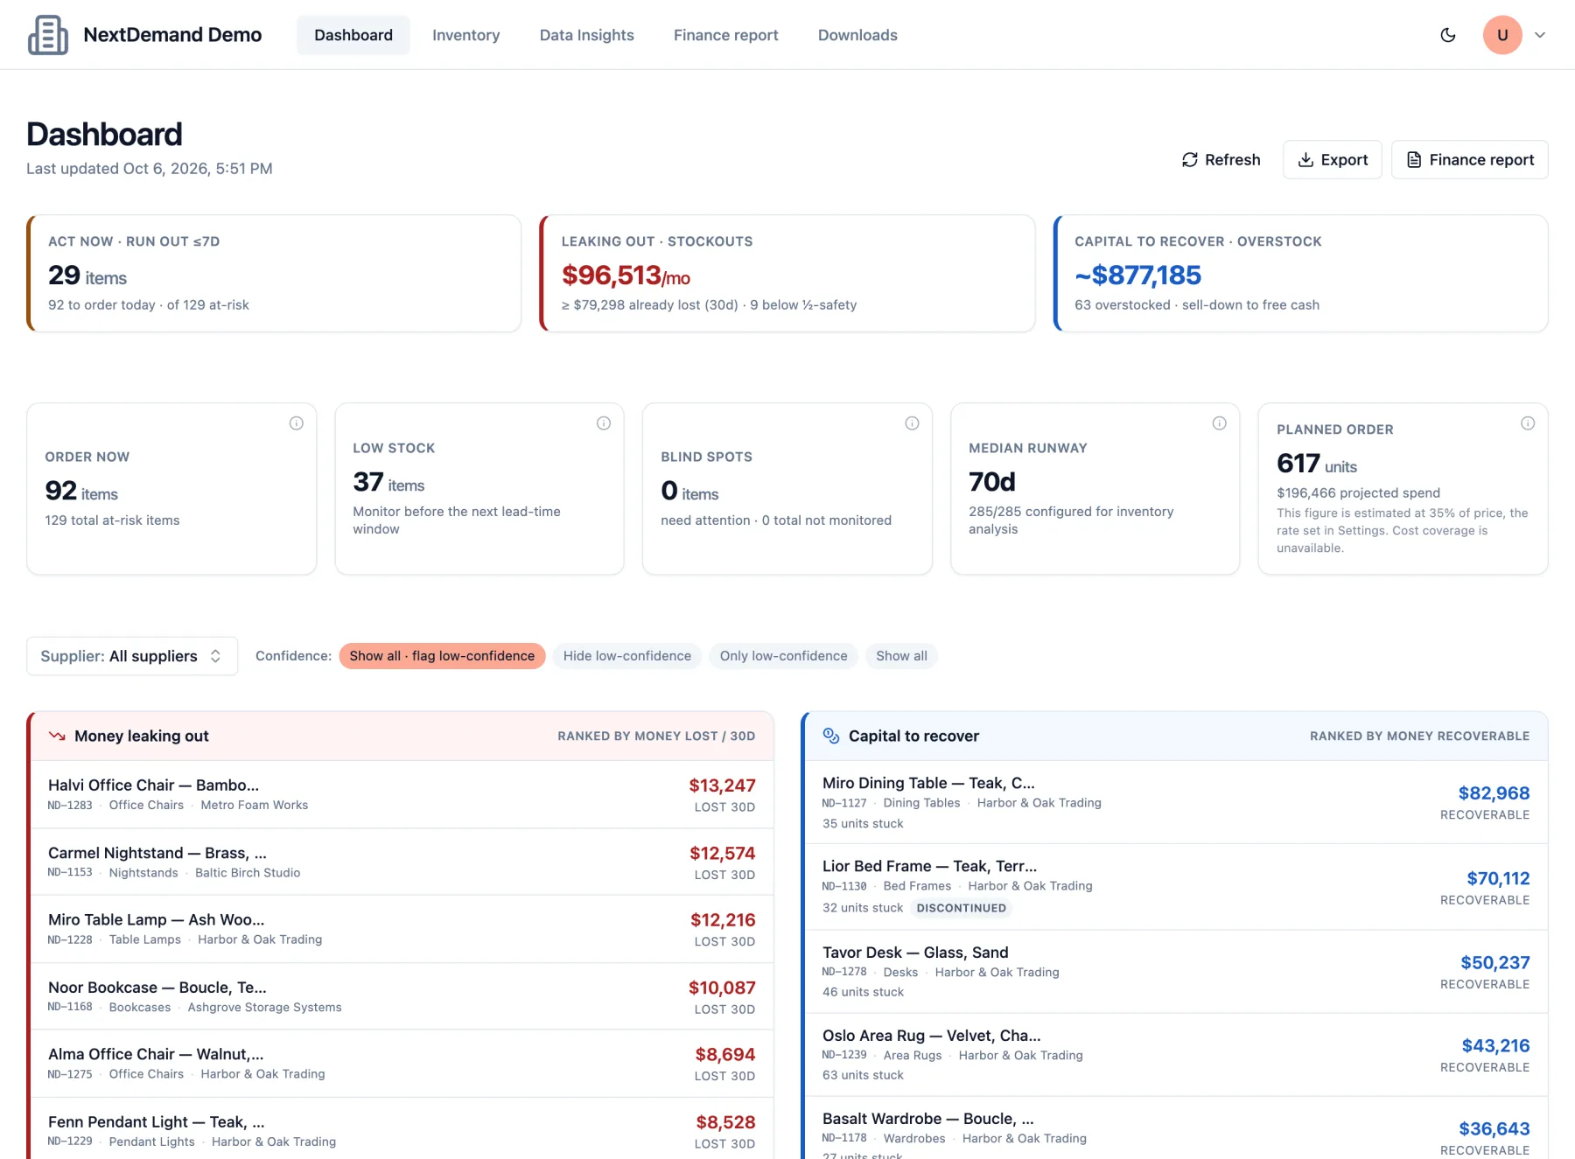Open the user avatar U menu

pyautogui.click(x=1502, y=35)
